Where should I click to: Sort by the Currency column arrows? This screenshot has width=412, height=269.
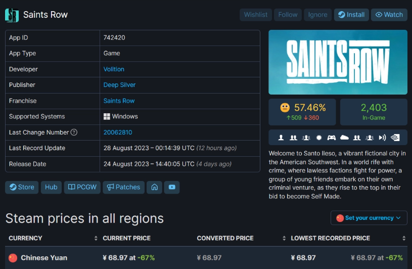pos(96,238)
